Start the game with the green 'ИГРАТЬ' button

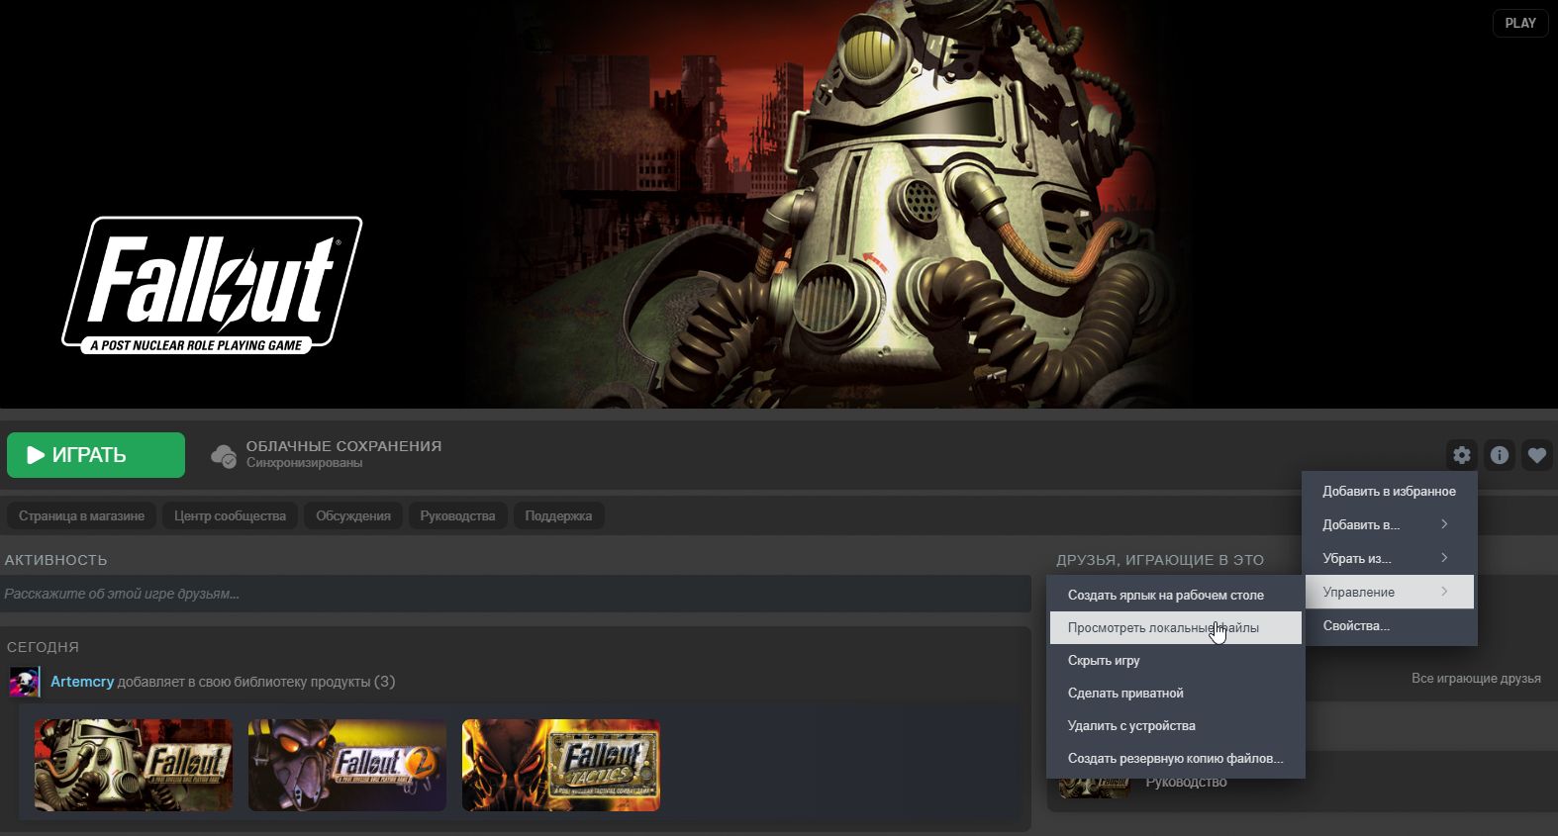96,455
